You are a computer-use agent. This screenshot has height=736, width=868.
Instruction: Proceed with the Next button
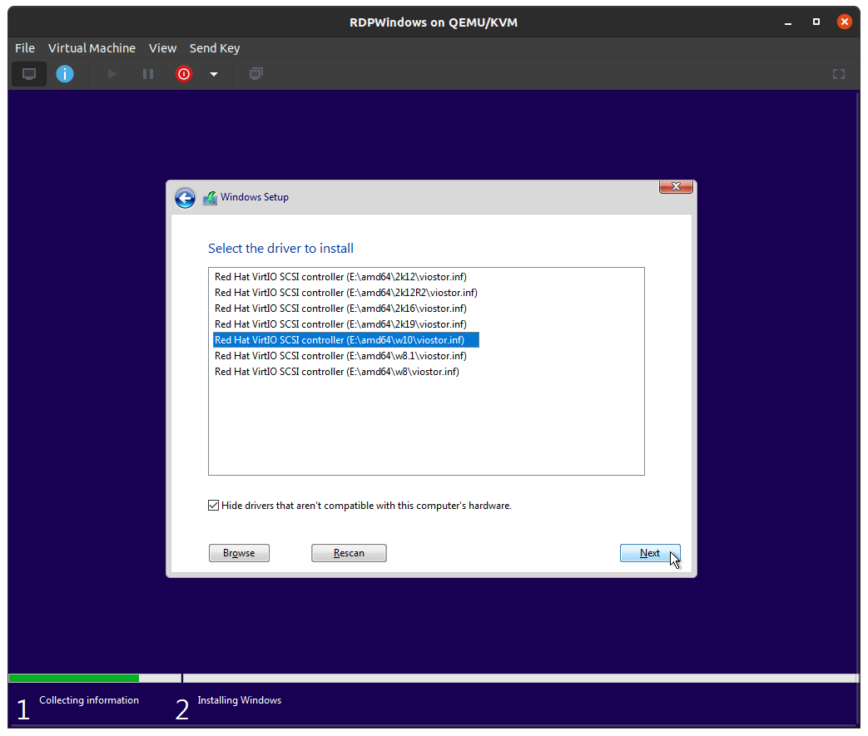pos(649,553)
